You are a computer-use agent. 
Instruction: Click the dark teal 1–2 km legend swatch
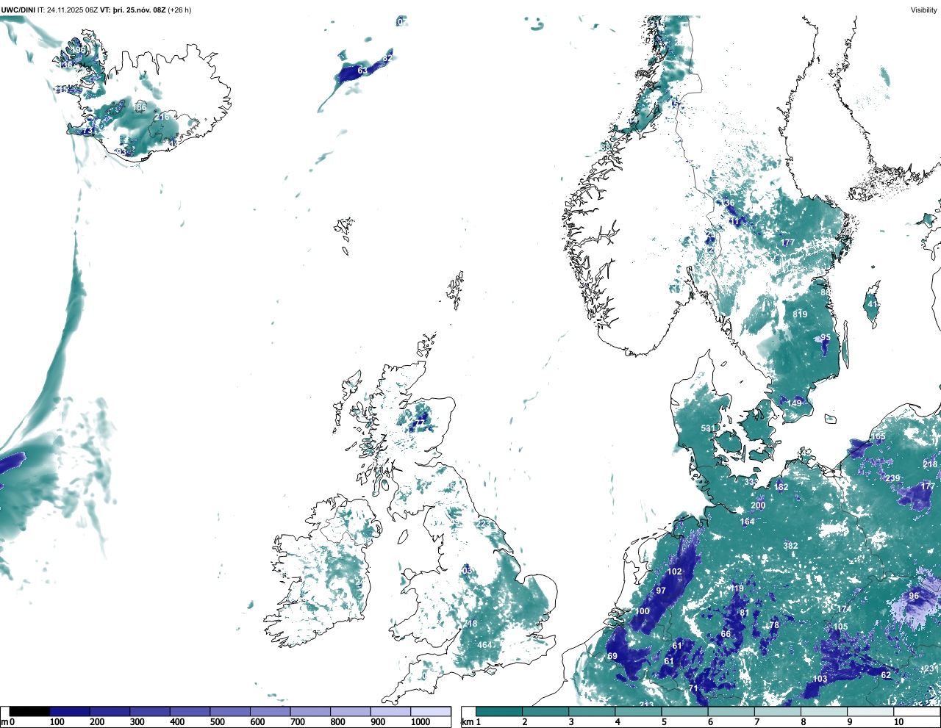[x=499, y=711]
